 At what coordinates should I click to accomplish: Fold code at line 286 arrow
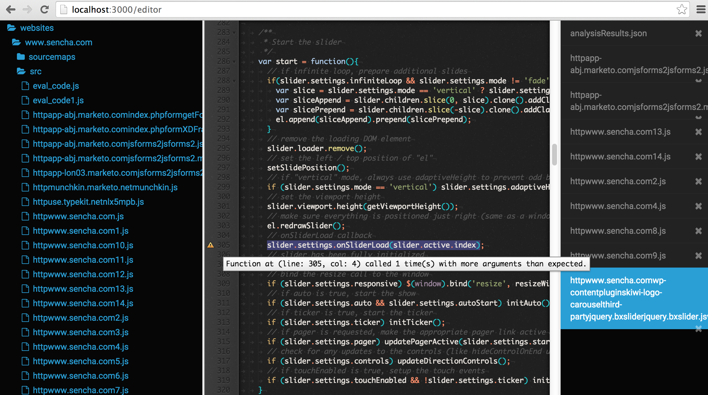click(x=234, y=62)
